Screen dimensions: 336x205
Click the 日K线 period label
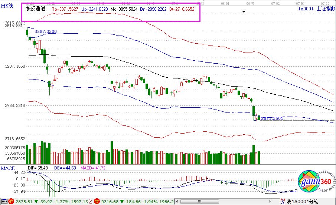tap(7, 6)
